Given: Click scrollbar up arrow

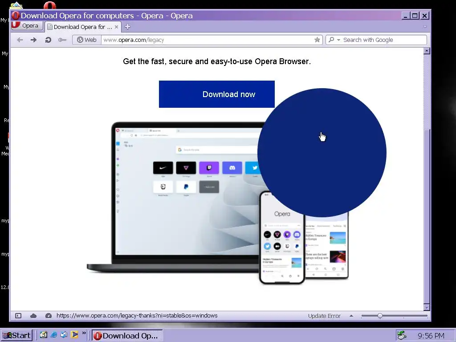Looking at the screenshot, I should [427, 51].
